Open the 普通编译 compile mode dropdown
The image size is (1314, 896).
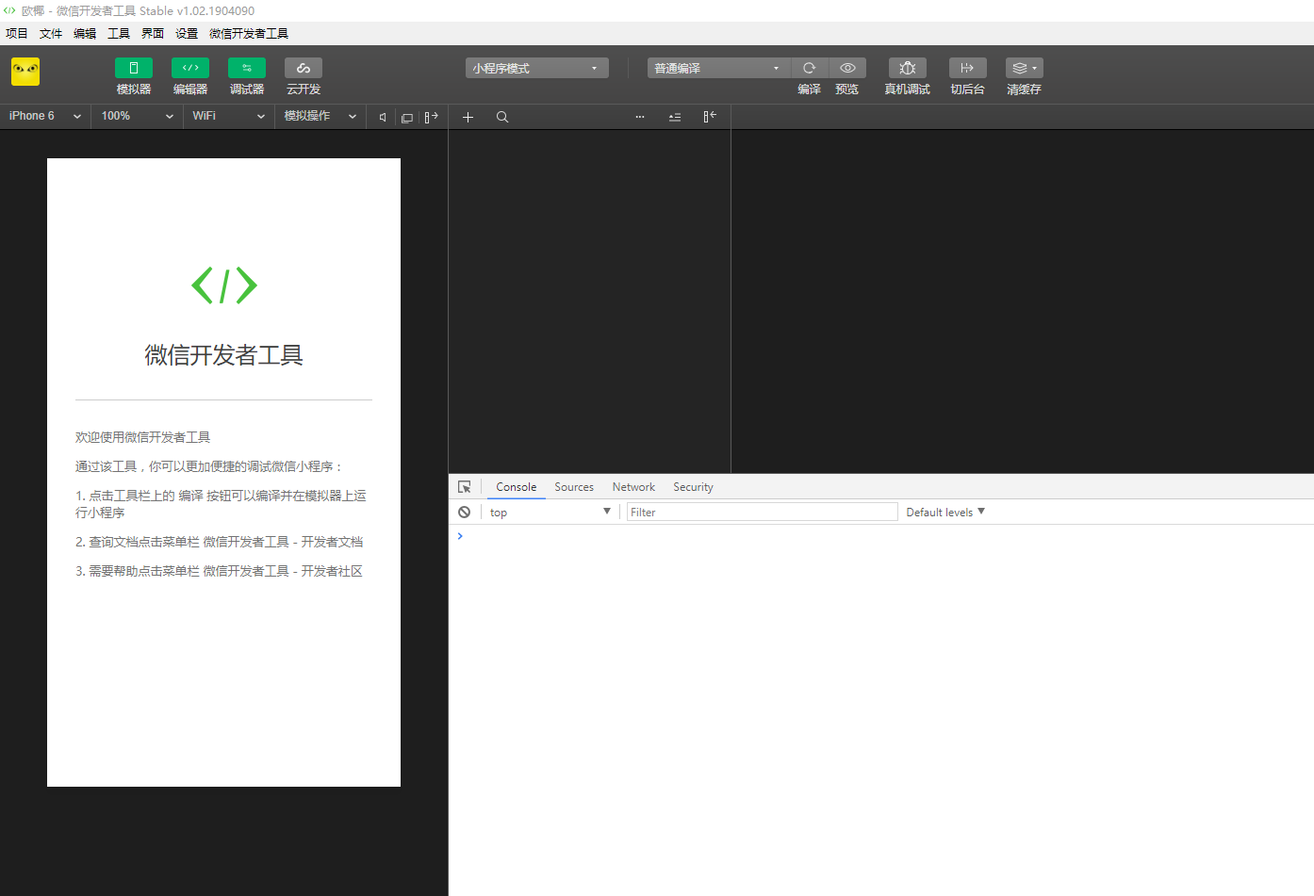(718, 68)
